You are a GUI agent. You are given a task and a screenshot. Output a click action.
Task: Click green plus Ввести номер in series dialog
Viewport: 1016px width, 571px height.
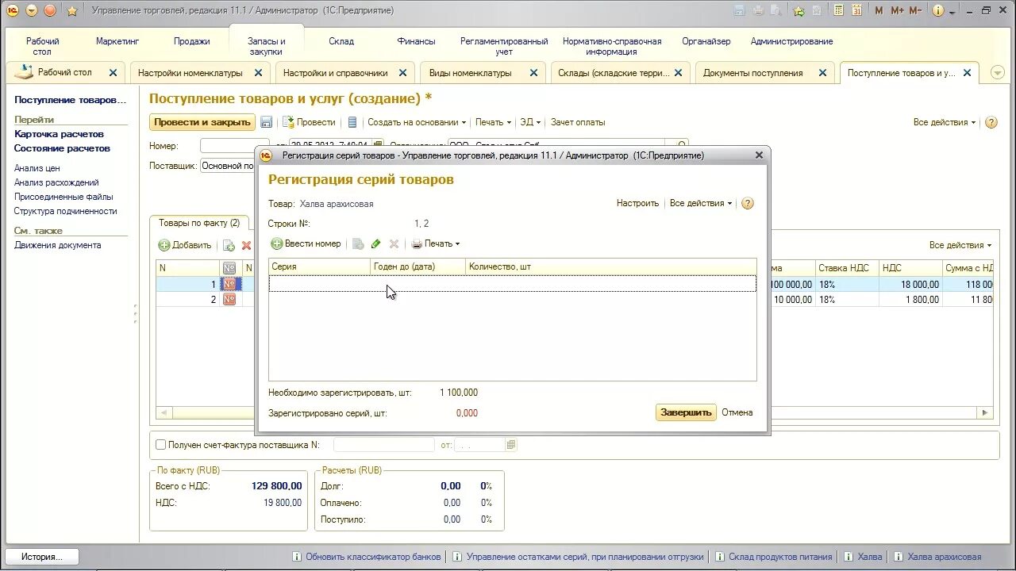tap(306, 243)
